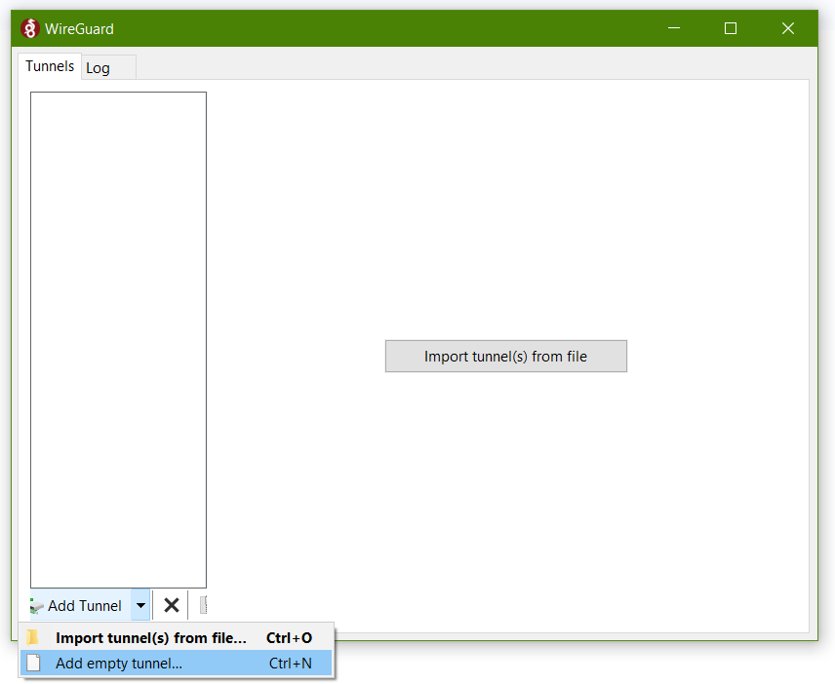
Task: Click the maximize button on the title bar
Action: (731, 28)
